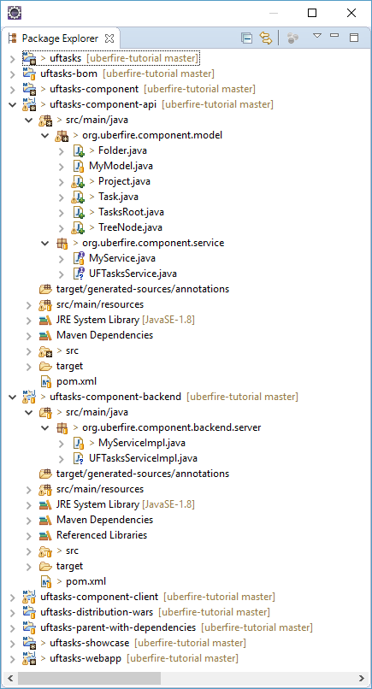372x689 pixels.
Task: Click the pom.xml icon under uftasks-component-api
Action: [x=45, y=381]
